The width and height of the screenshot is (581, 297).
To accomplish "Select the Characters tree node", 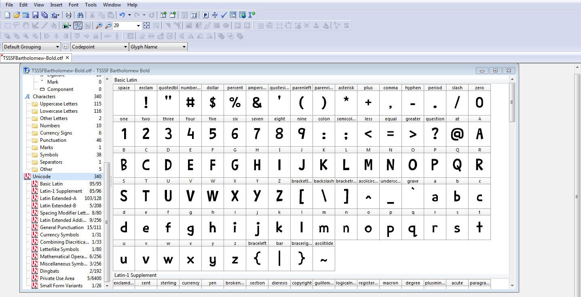I will 44,97.
